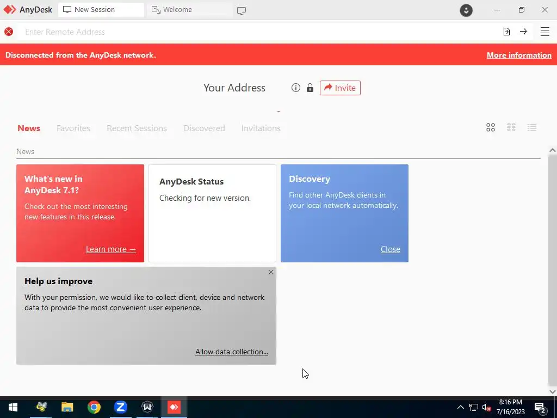The height and width of the screenshot is (418, 557).
Task: Click the 'Disconnected from the AnyDesk network.' text
Action: pos(81,55)
